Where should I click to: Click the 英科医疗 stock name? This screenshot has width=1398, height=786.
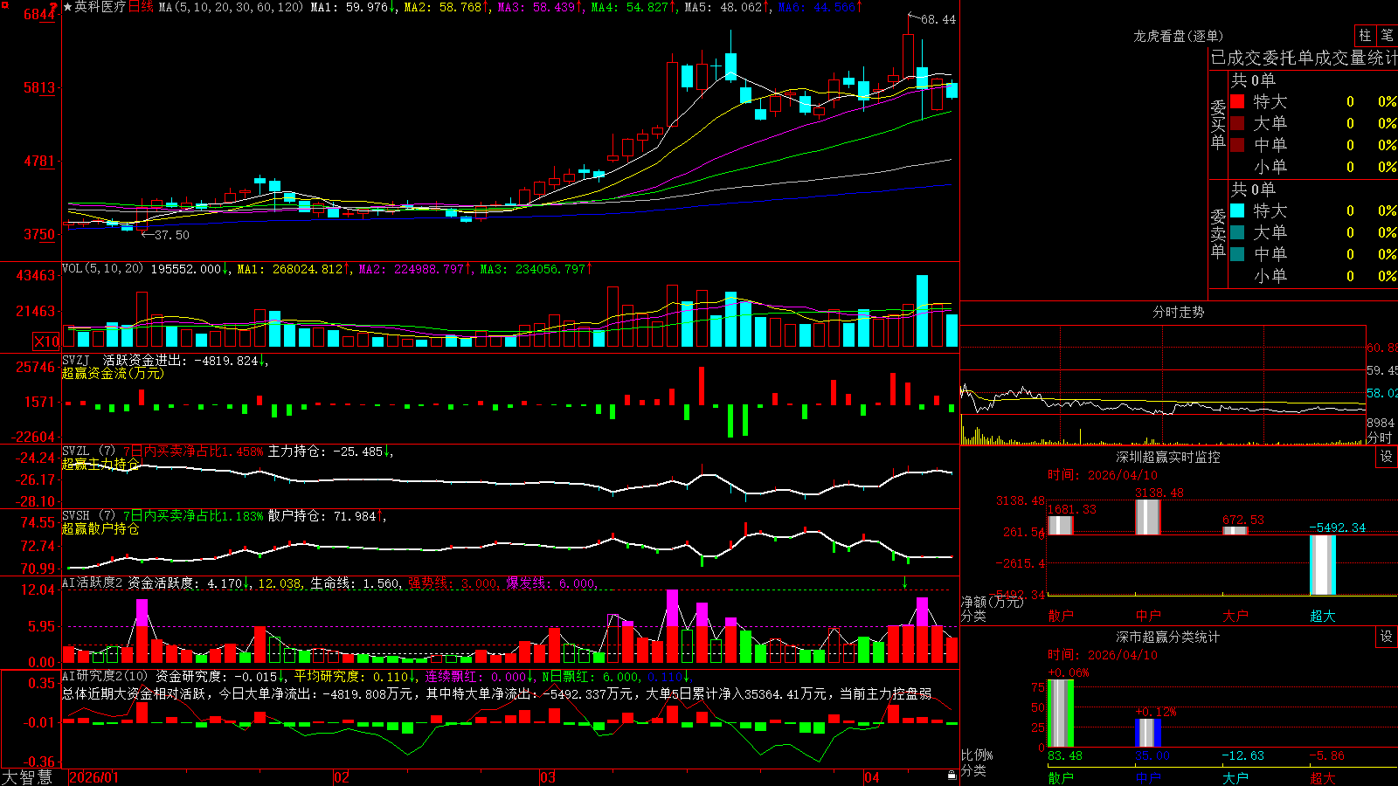pyautogui.click(x=100, y=7)
